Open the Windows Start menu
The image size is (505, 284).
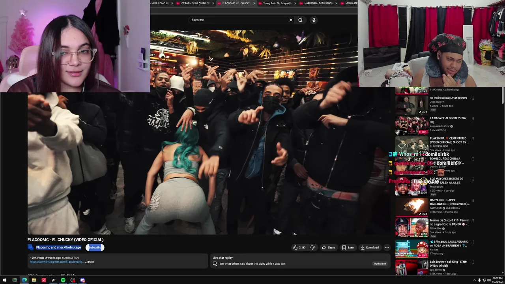[x=5, y=280]
